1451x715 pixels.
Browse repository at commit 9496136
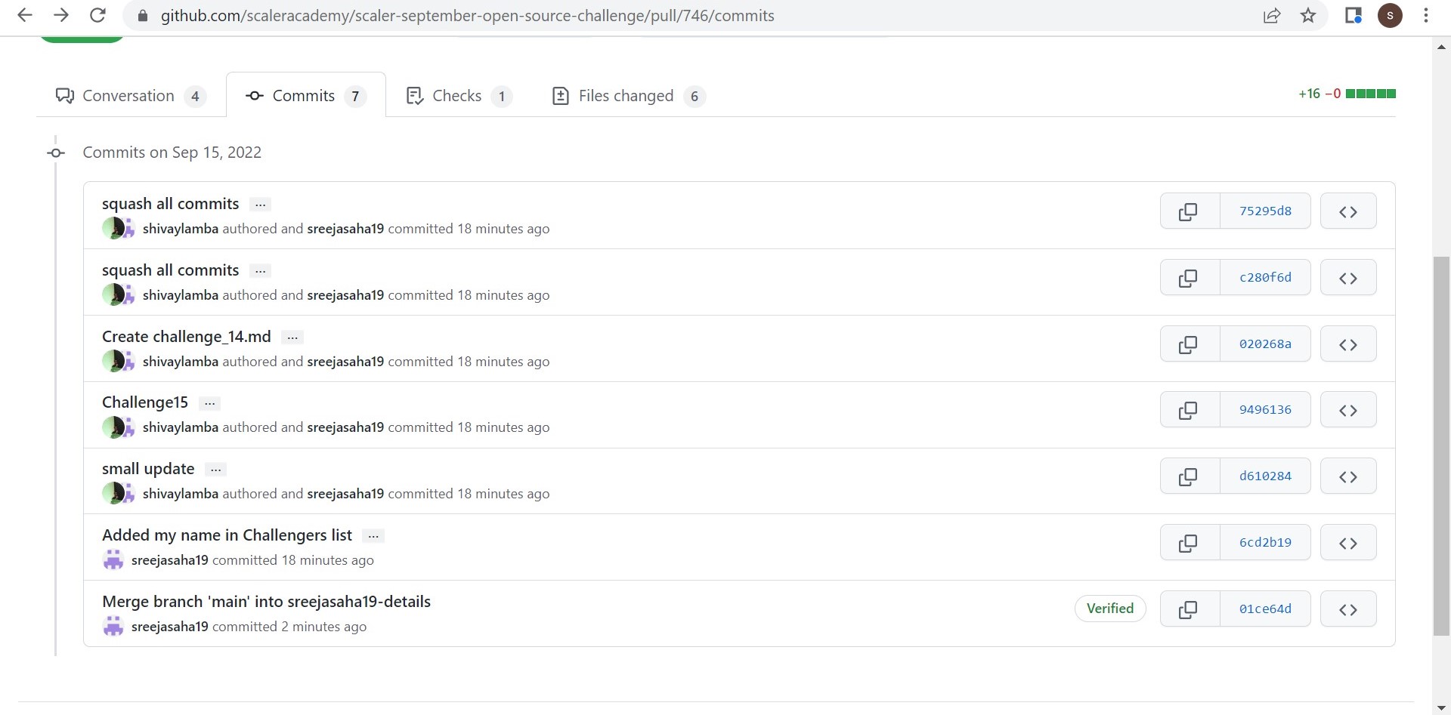point(1348,410)
